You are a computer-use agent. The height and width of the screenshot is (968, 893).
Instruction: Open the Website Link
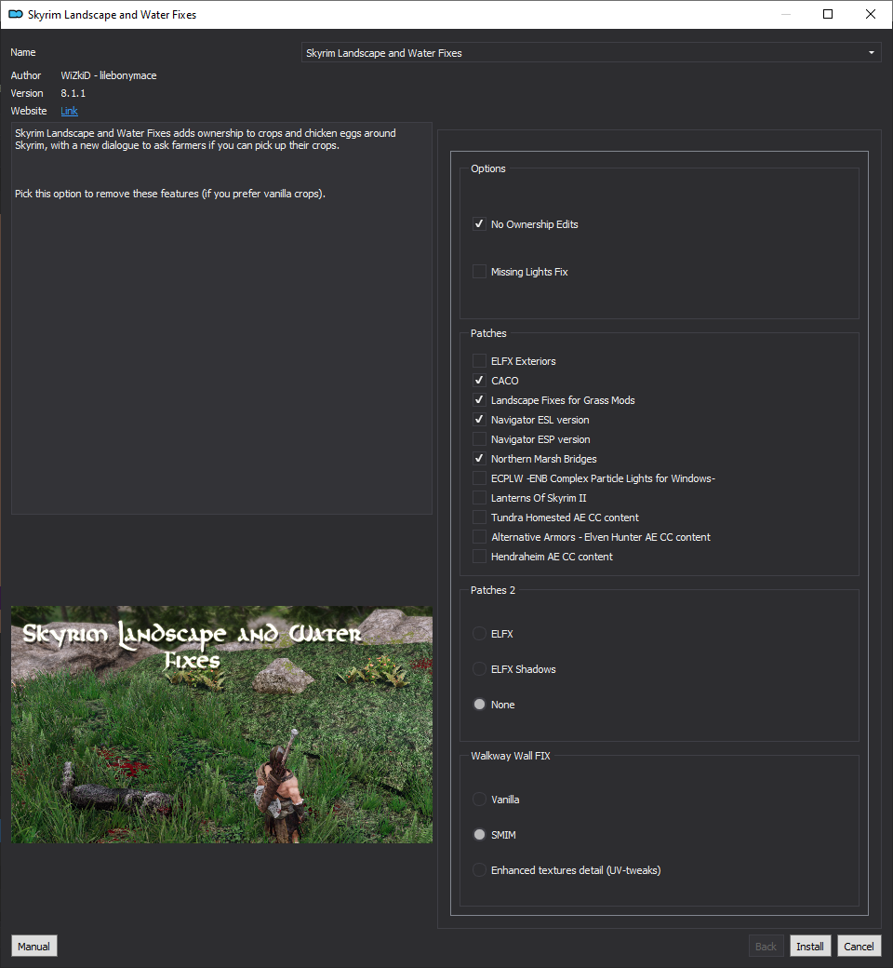point(69,111)
